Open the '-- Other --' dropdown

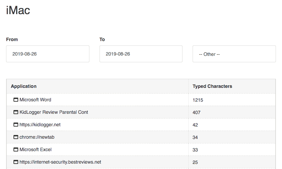point(234,54)
